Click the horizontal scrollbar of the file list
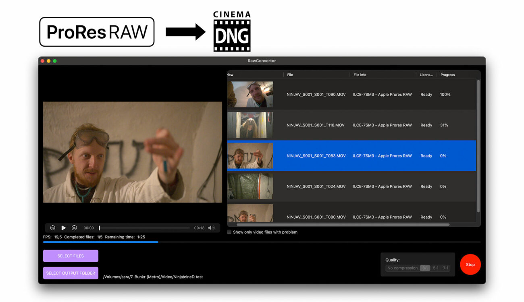This screenshot has height=302, width=524. 343,224
